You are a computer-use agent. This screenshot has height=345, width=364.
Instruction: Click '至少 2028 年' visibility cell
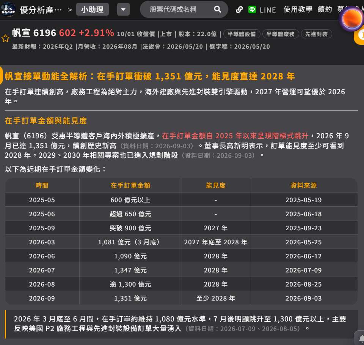pyautogui.click(x=216, y=298)
